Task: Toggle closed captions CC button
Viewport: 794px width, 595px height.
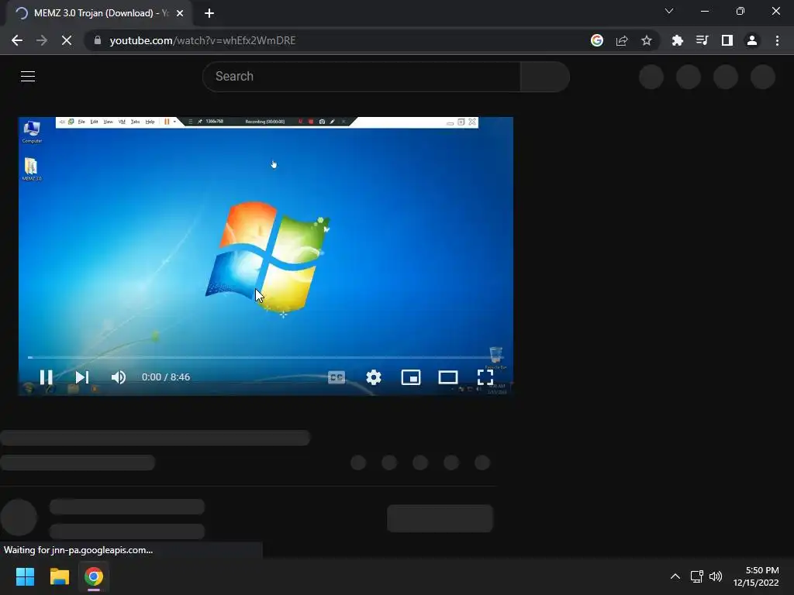Action: (337, 377)
